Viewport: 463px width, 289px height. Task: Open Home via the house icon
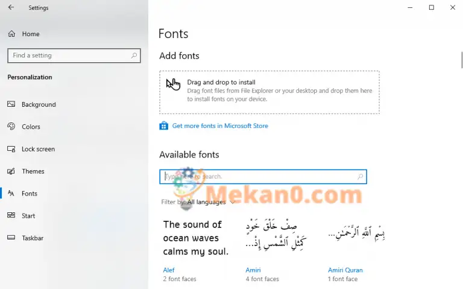[11, 34]
